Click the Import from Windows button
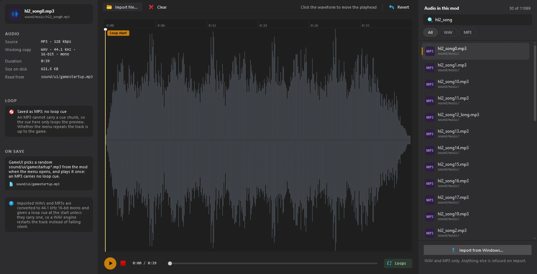537x274 pixels. coord(478,250)
